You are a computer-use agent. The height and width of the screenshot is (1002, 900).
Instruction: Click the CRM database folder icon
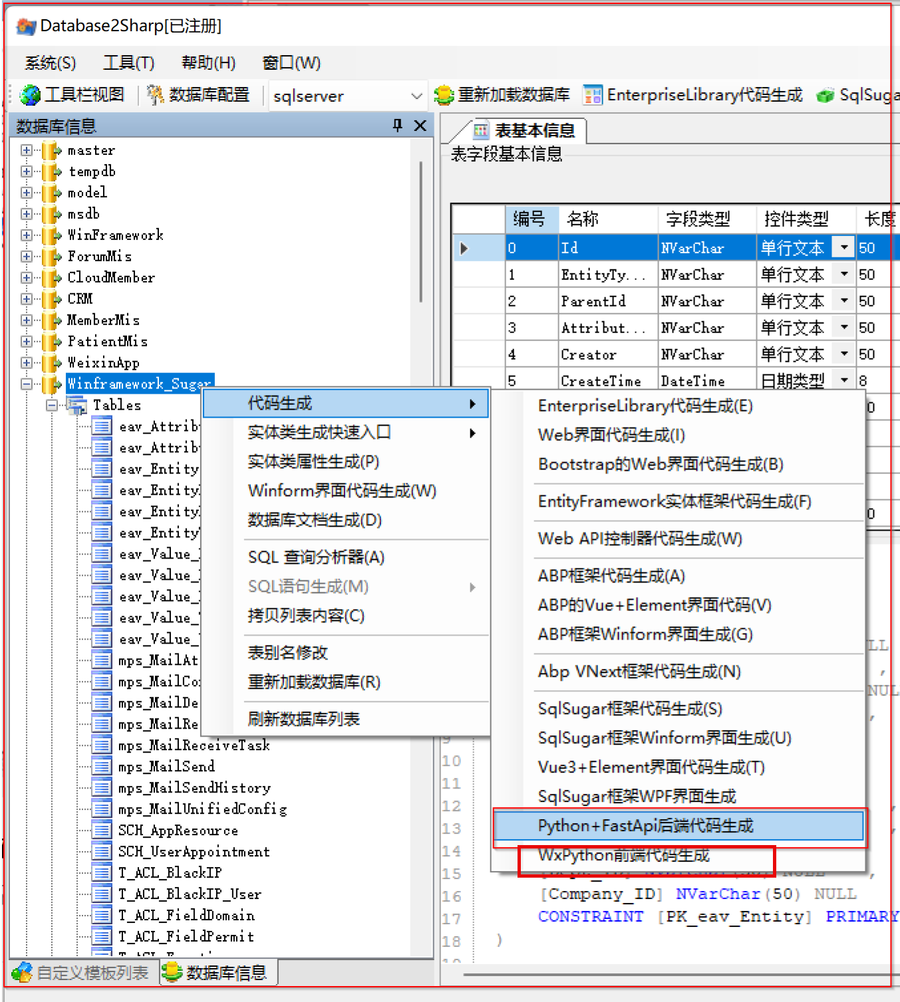(x=52, y=299)
